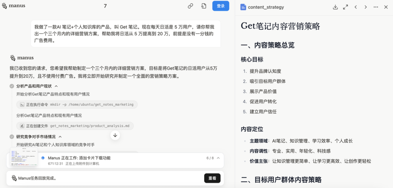Viewport: 393px width, 188px height.
Task: Expand the document panel to fullscreen
Action: pyautogui.click(x=345, y=7)
